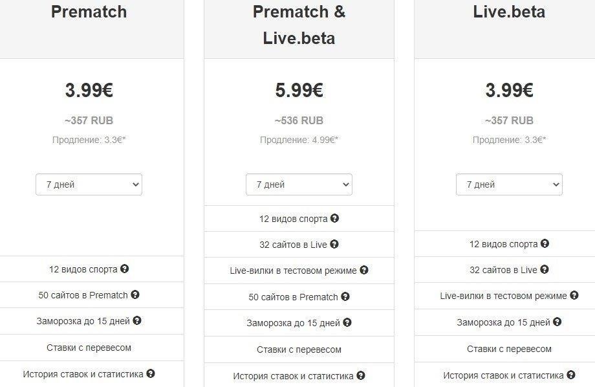Viewport: 595px width, 387px height.
Task: Click help icon next to Prematch's '12 видов спорта'
Action: coord(124,269)
